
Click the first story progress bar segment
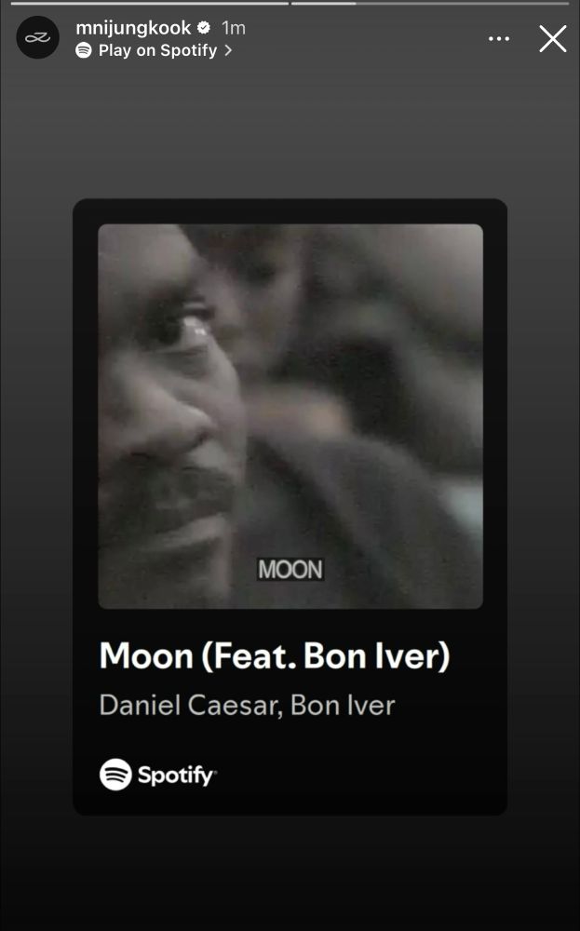150,4
